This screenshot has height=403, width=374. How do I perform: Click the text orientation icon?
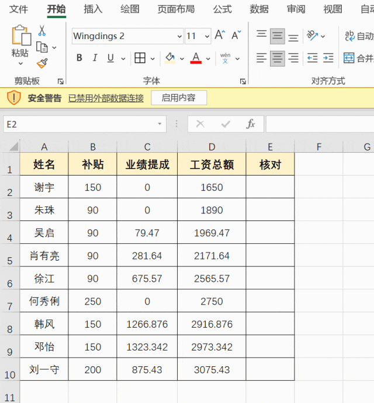tap(313, 36)
